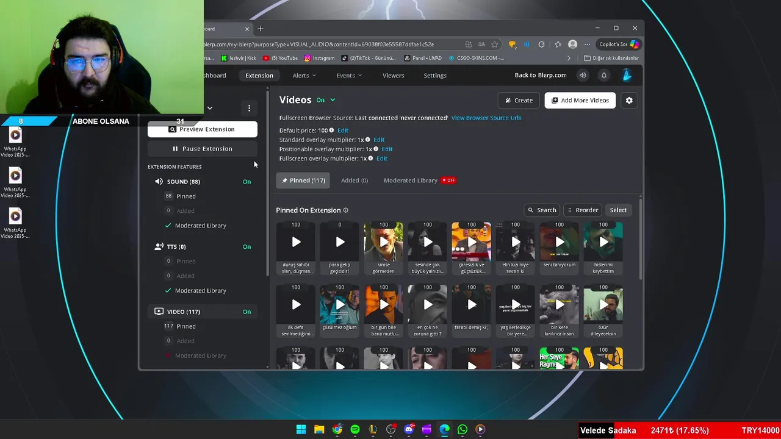Select the Added (0) tab
The width and height of the screenshot is (781, 439).
tap(355, 180)
